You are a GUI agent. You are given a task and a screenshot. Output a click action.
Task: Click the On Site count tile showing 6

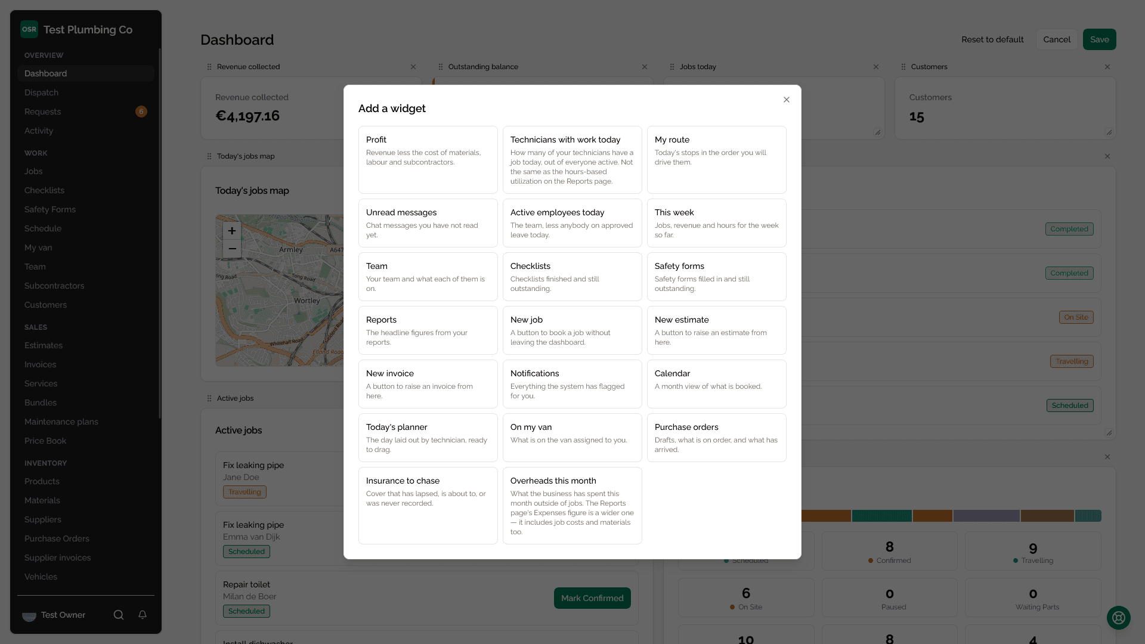click(746, 597)
